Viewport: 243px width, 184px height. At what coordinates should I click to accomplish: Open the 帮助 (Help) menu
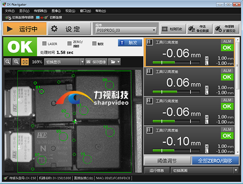tap(101, 11)
